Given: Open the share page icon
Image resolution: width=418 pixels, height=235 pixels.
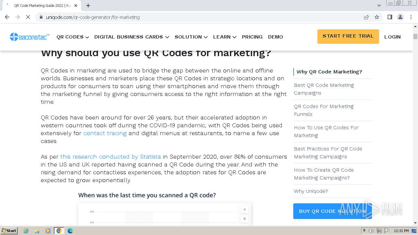Looking at the screenshot, I should pyautogui.click(x=366, y=17).
